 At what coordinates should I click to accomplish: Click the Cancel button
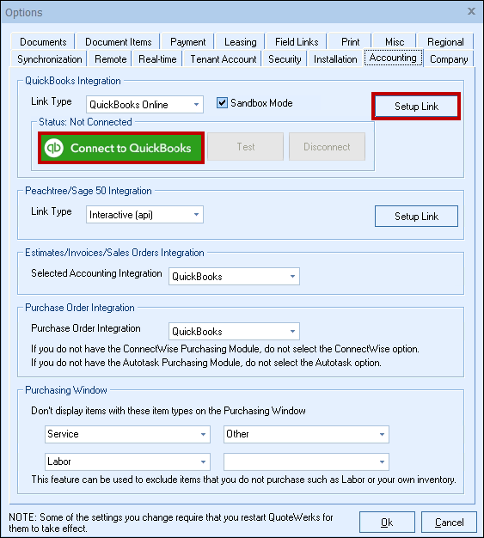(x=449, y=523)
